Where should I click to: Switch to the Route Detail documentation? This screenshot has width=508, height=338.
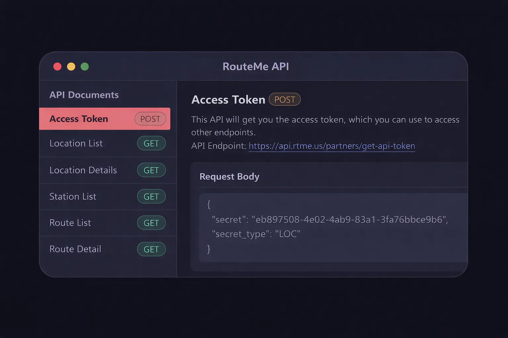coord(75,249)
